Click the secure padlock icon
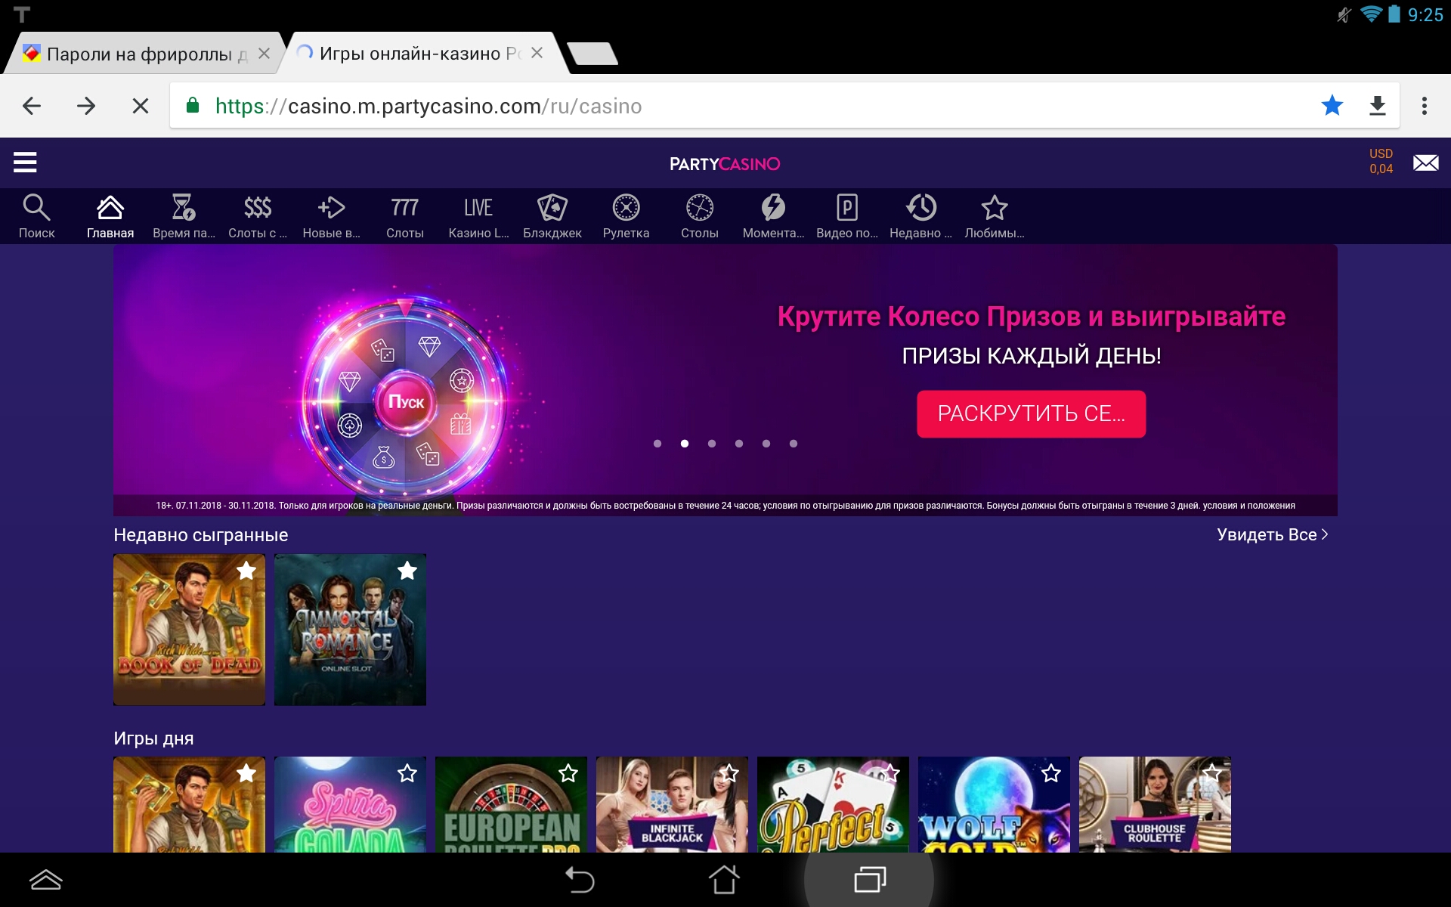 [x=192, y=105]
